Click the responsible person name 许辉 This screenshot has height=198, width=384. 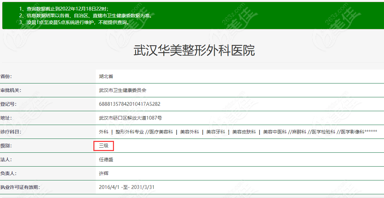coord(104,173)
